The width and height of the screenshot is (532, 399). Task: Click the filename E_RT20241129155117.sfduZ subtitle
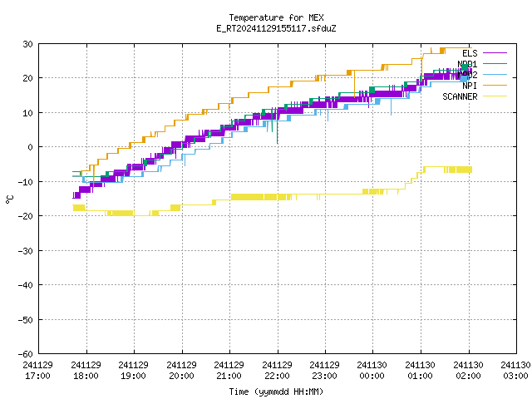coord(276,28)
